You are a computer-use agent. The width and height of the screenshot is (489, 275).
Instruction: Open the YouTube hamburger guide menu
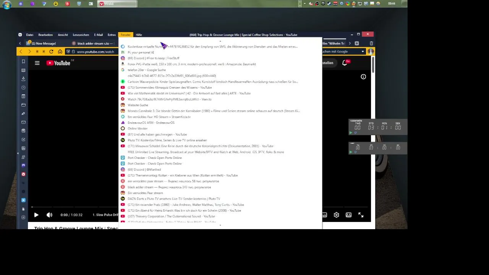click(x=37, y=63)
